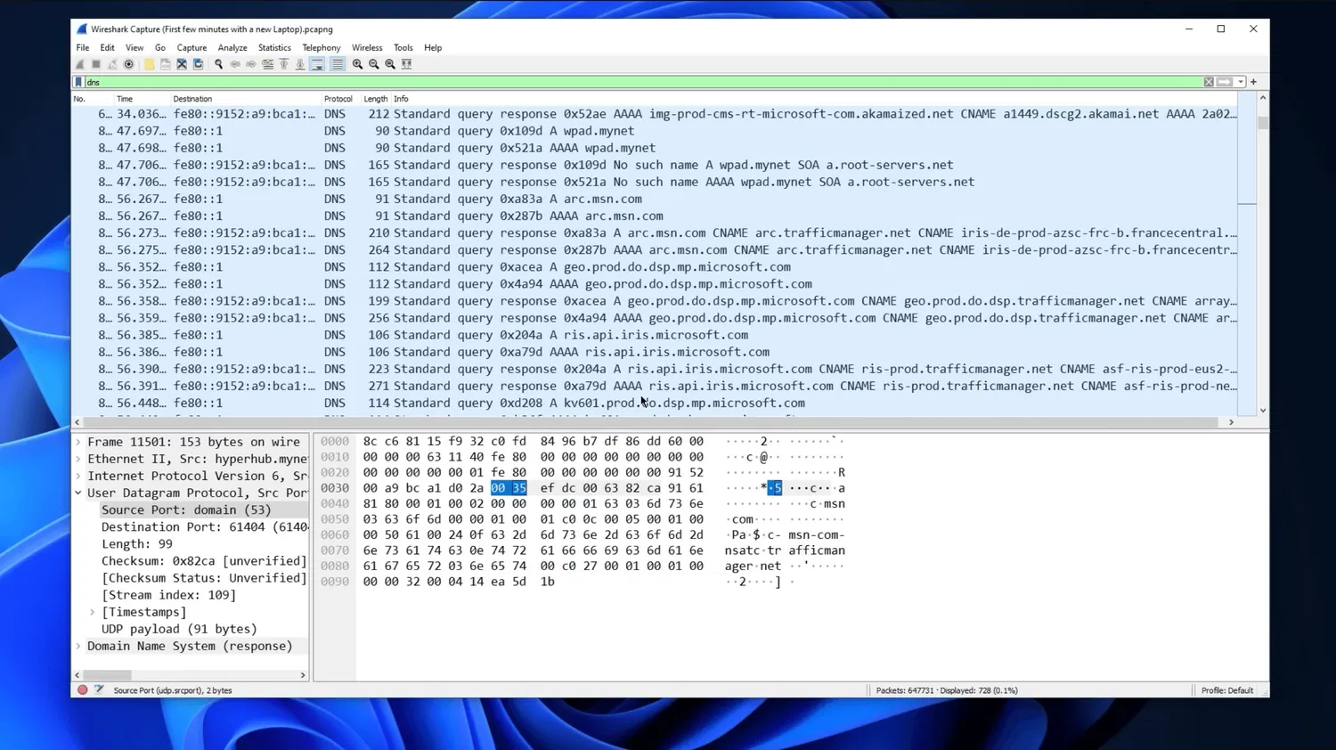Go back in packet history
1336x750 pixels.
[x=235, y=64]
